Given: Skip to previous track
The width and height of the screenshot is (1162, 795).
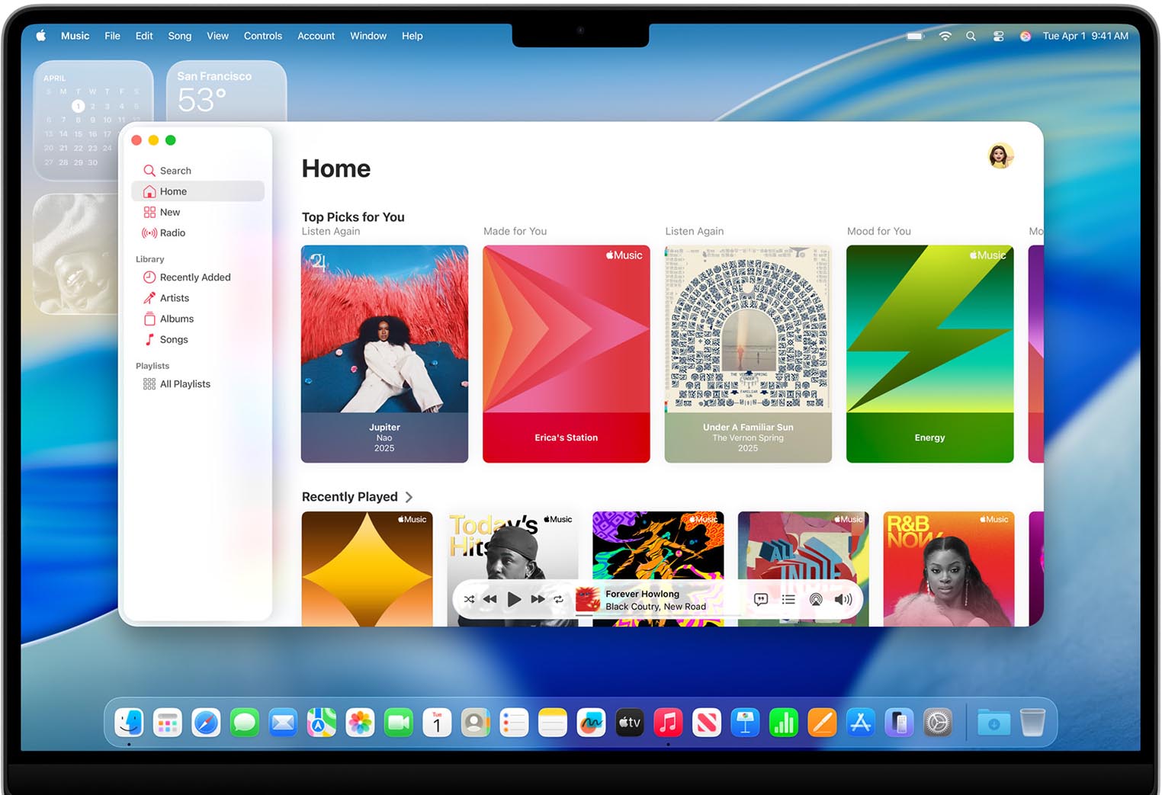Looking at the screenshot, I should click(x=490, y=599).
